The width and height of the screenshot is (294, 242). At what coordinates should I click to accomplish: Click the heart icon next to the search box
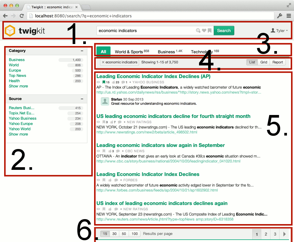pyautogui.click(x=204, y=30)
